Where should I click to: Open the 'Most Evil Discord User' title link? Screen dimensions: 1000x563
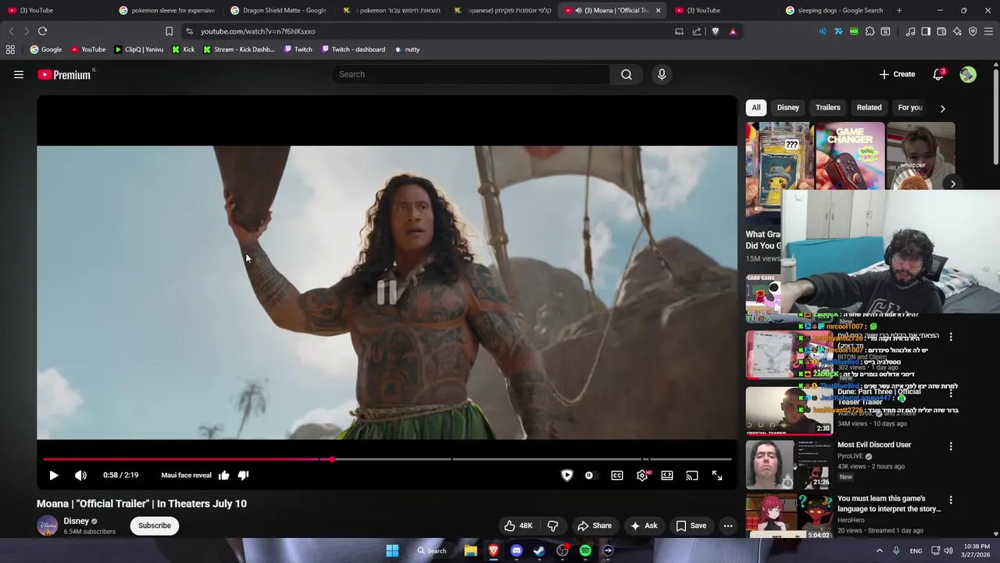point(874,445)
